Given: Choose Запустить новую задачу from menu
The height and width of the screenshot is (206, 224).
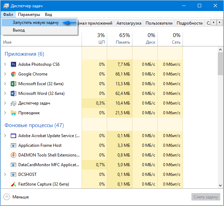Looking at the screenshot, I should pos(36,23).
